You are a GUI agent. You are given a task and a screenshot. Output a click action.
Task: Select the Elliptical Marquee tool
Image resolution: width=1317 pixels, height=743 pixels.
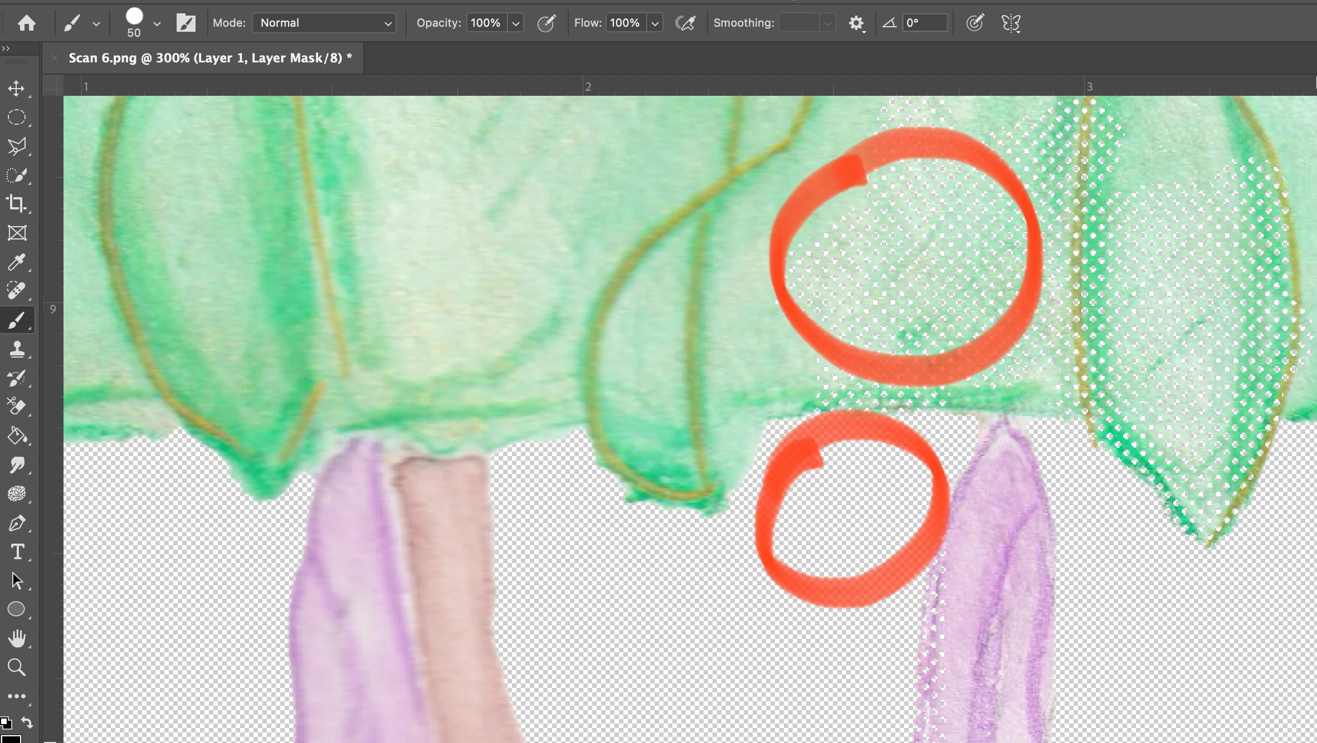[x=16, y=118]
